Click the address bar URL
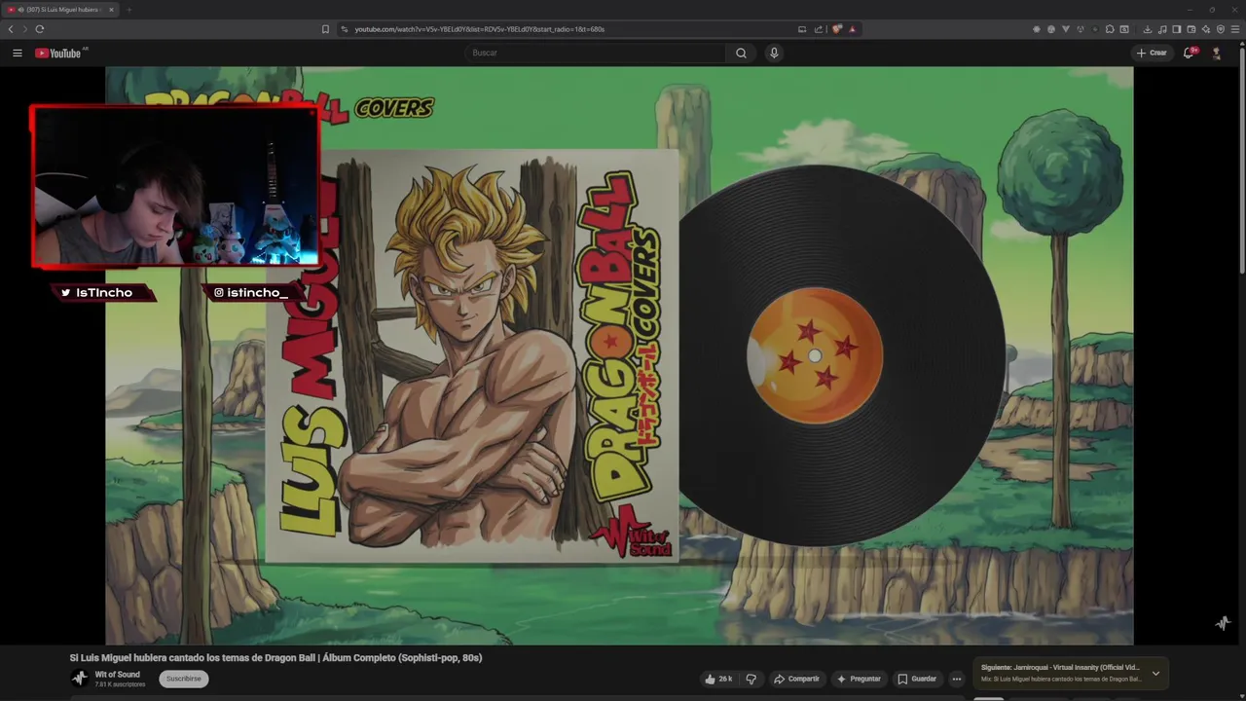Image resolution: width=1246 pixels, height=701 pixels. [x=479, y=29]
